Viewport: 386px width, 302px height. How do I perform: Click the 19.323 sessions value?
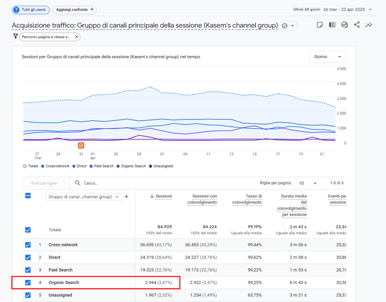tap(147, 270)
